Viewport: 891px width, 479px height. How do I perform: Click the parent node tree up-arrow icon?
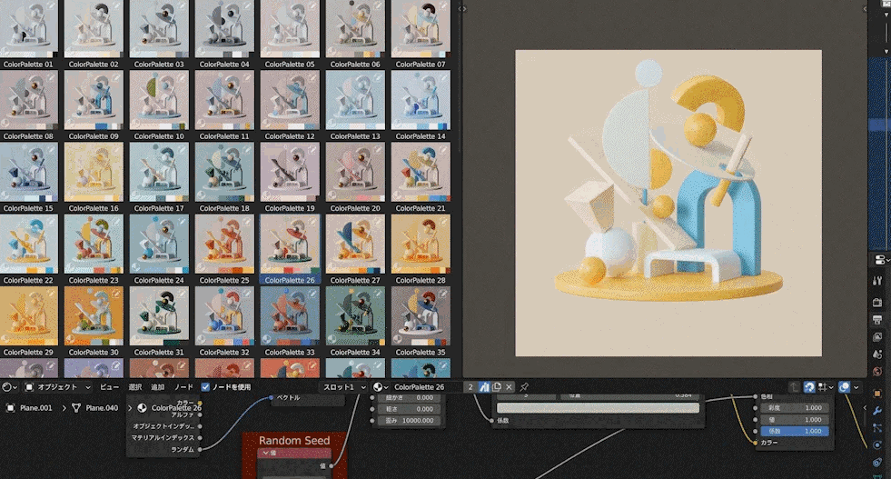795,387
